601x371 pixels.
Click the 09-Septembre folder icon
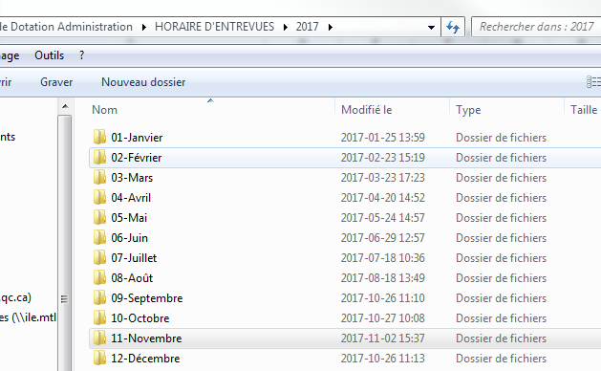click(99, 297)
